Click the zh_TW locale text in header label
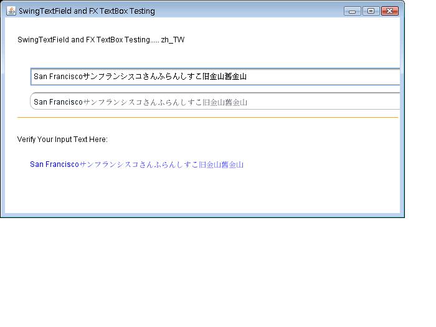The image size is (436, 327). [x=173, y=40]
